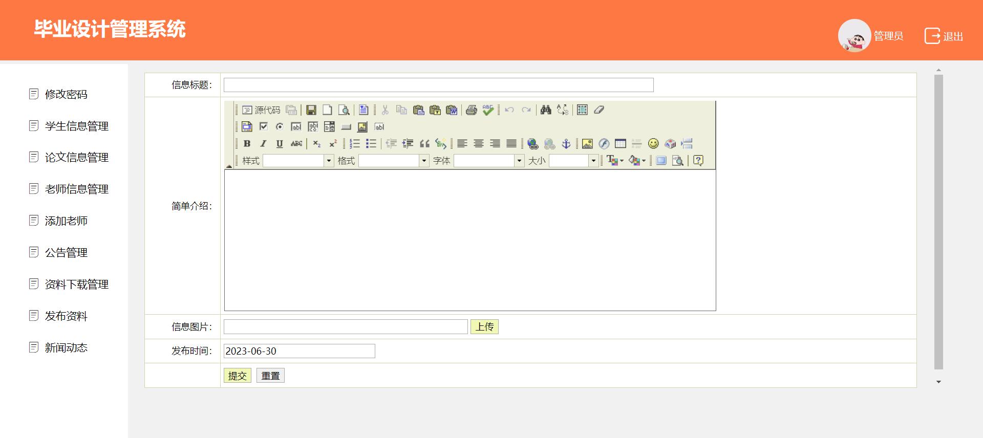
Task: Open the 字体 font dropdown
Action: click(x=489, y=161)
